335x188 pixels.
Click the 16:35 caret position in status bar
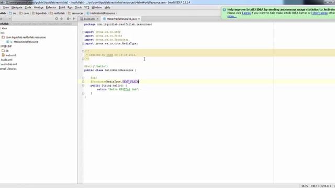click(305, 186)
